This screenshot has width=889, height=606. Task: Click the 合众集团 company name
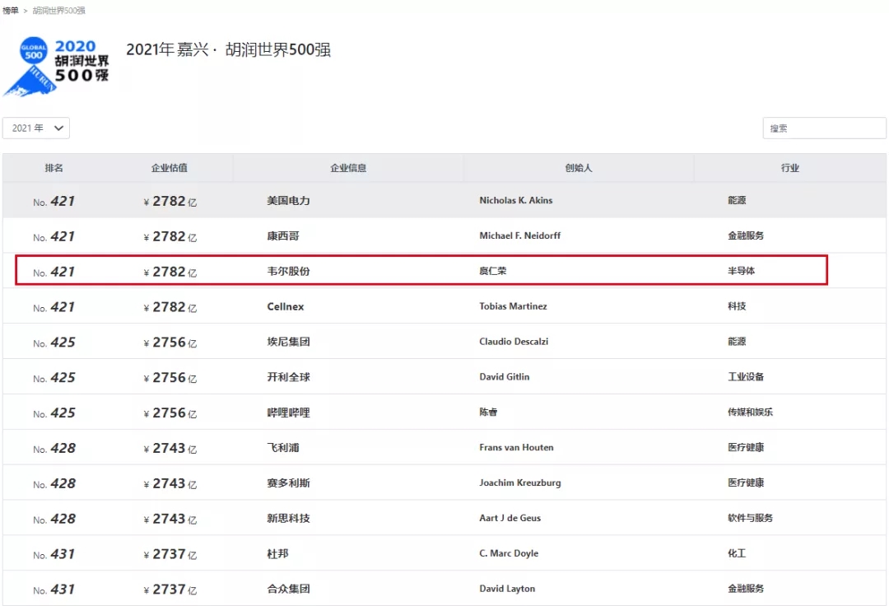pos(288,589)
